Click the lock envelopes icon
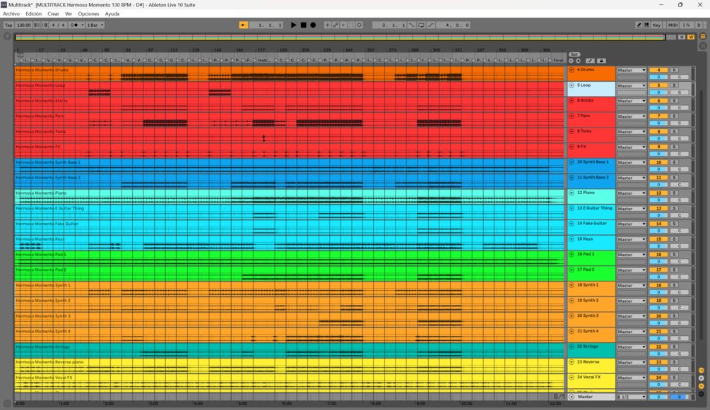Screen dimensions: 710x410 click(x=601, y=61)
